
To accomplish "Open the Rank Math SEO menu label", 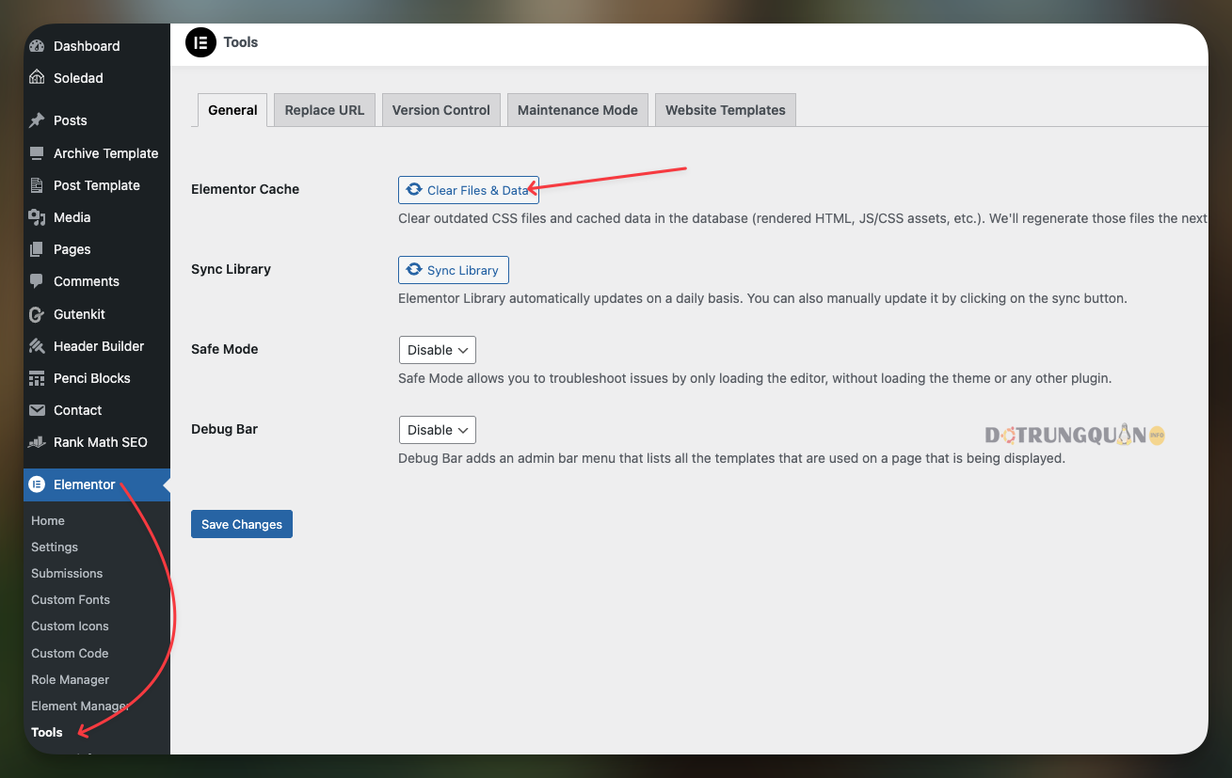I will [101, 442].
